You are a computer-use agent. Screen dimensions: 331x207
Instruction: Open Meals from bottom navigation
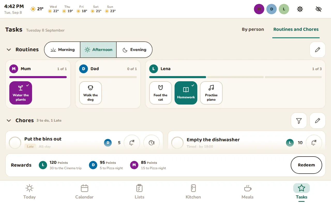coord(247,192)
